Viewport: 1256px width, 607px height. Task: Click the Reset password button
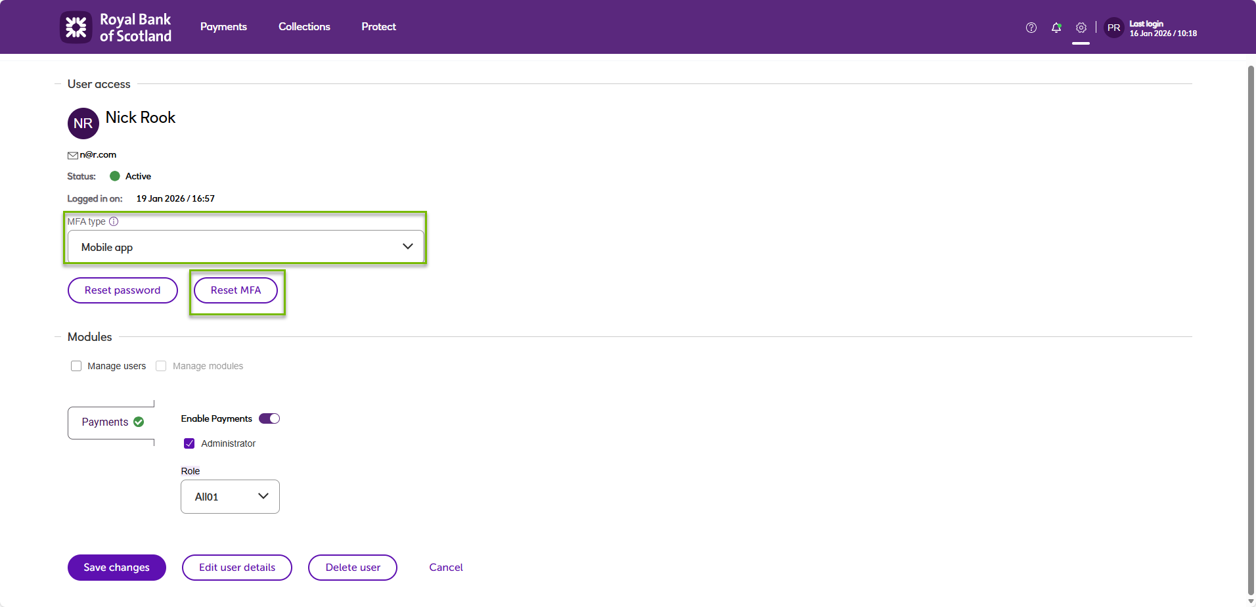point(123,290)
